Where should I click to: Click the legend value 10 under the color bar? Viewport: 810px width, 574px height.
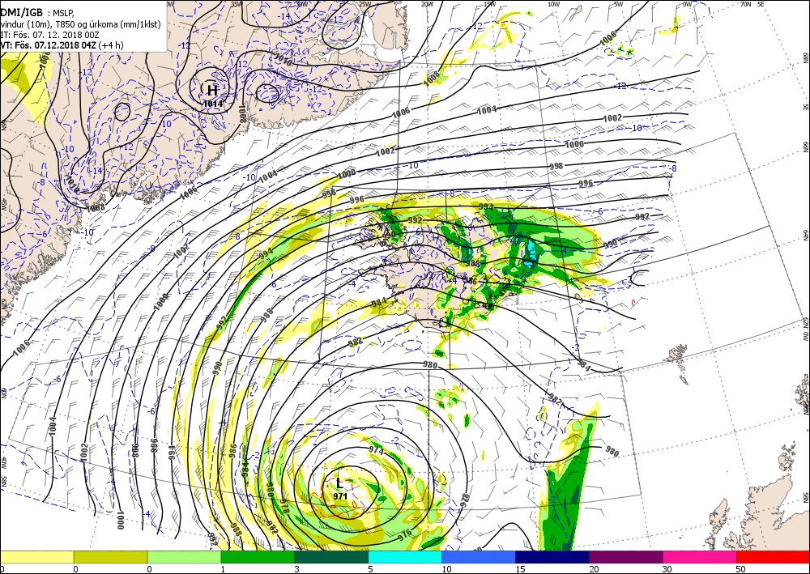pos(446,569)
